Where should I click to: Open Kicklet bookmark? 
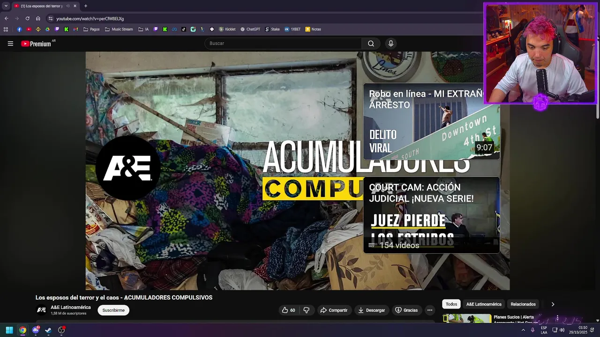click(227, 29)
